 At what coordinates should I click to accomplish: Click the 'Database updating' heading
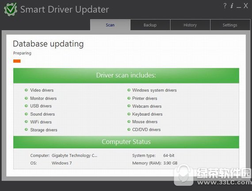(x=48, y=44)
